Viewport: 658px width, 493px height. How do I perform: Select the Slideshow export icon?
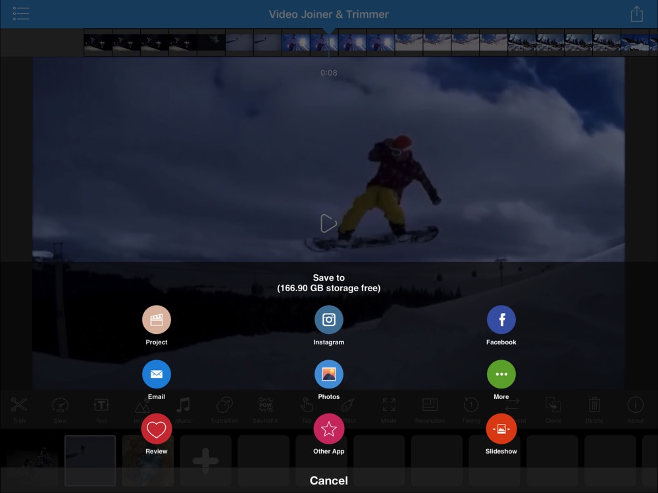pos(501,429)
